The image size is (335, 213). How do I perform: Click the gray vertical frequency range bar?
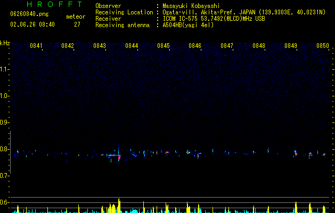tap(11, 152)
